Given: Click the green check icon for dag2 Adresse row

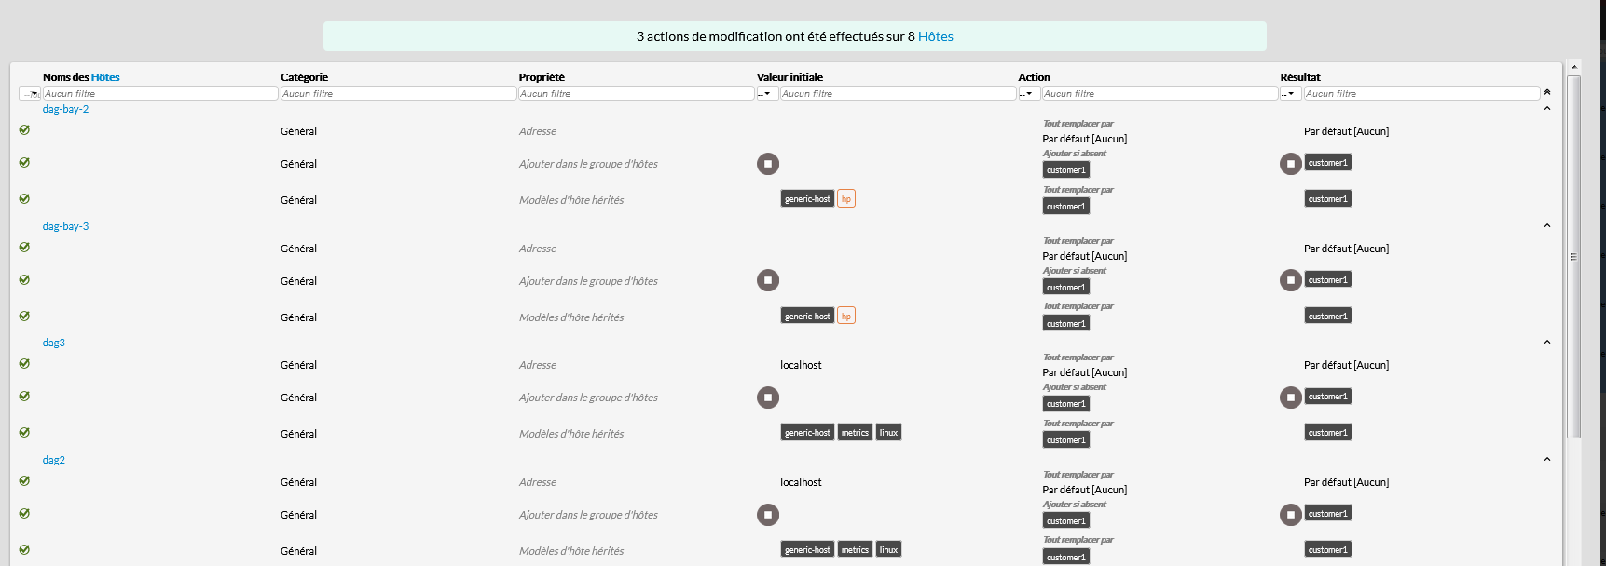Looking at the screenshot, I should [x=24, y=481].
